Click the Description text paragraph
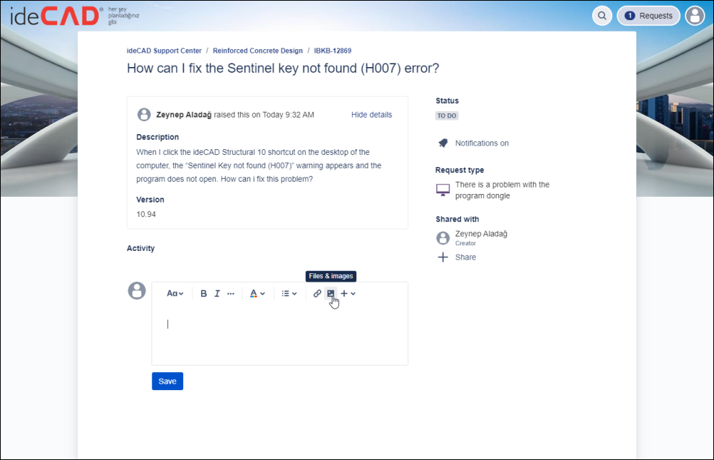This screenshot has width=714, height=460. [x=259, y=166]
